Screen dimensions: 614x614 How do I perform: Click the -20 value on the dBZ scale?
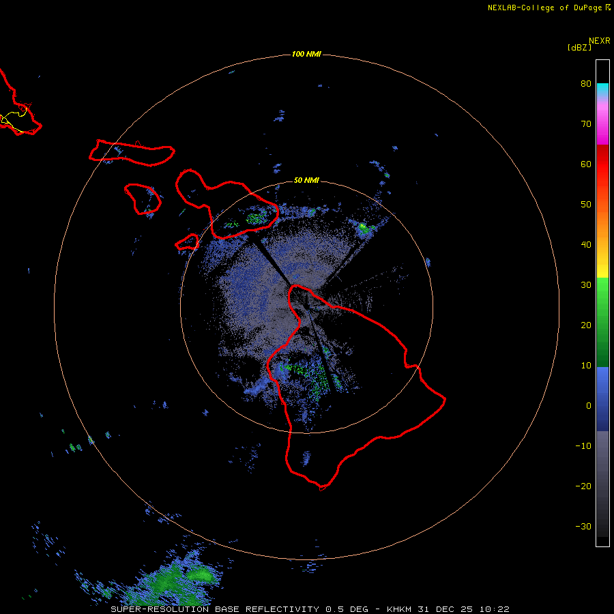[583, 486]
